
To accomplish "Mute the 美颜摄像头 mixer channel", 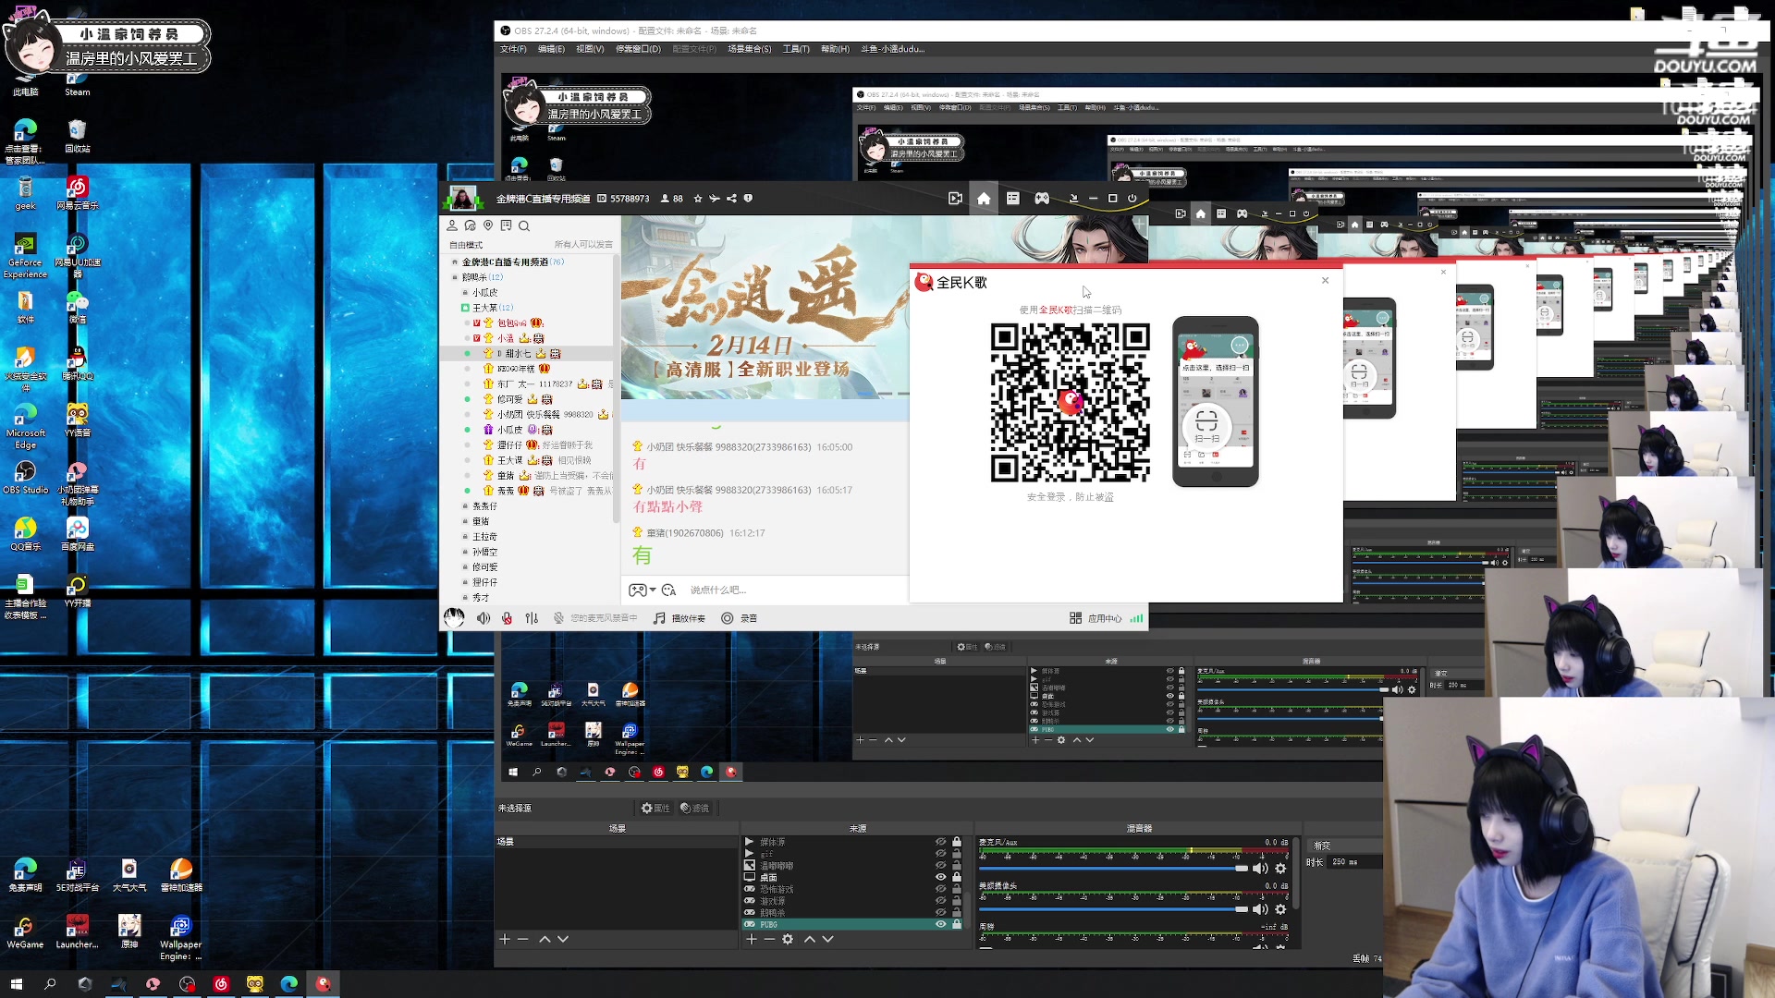I will click(1260, 909).
